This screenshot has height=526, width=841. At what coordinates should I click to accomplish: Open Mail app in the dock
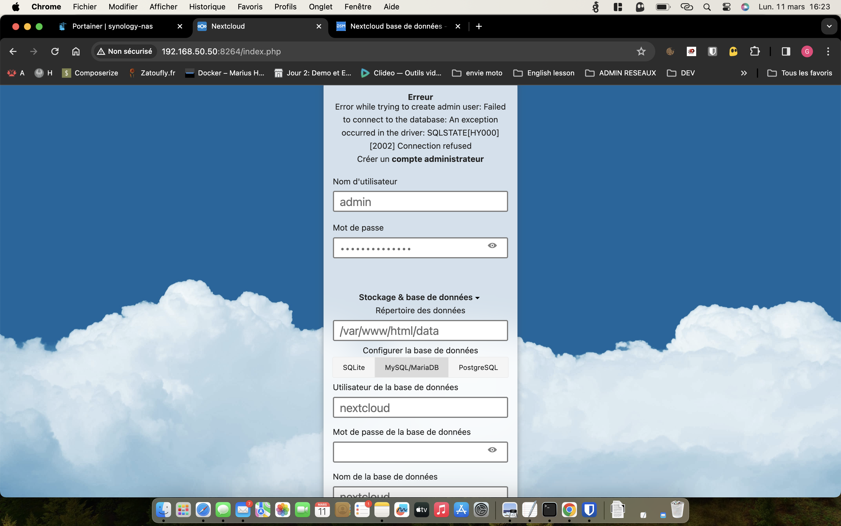tap(243, 510)
